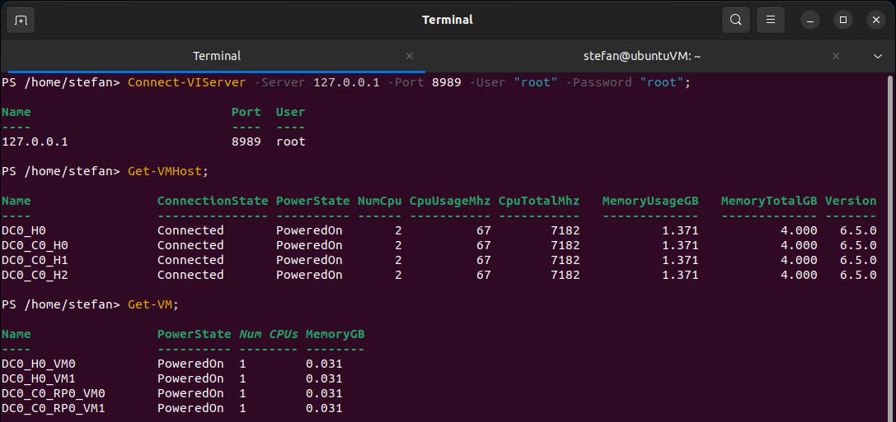Click the 6.5.0 version for DC0_H0
Image resolution: width=896 pixels, height=422 pixels.
[858, 230]
